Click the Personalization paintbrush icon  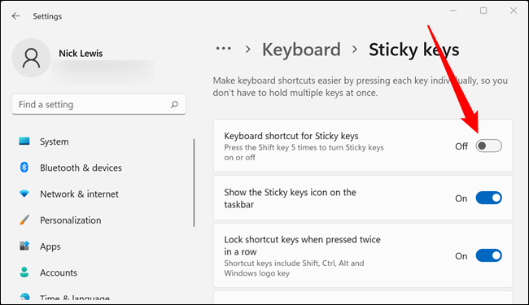coord(24,220)
